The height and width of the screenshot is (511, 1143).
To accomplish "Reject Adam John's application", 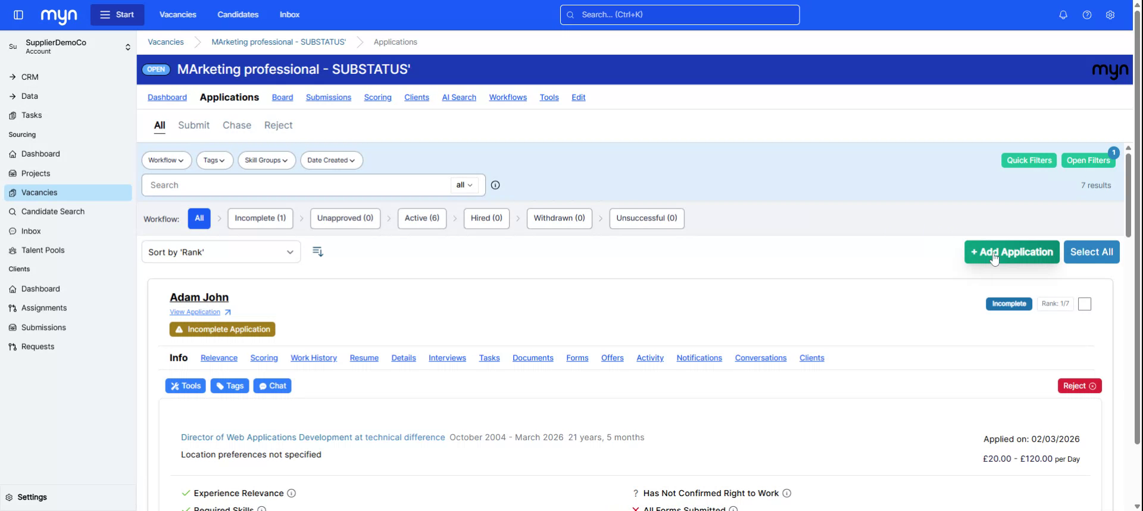I will pos(1079,386).
